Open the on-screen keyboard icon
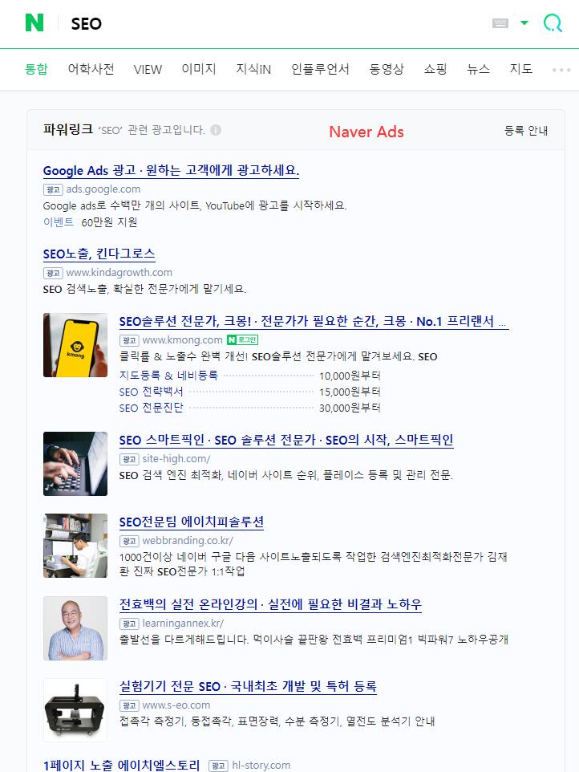This screenshot has width=579, height=772. click(500, 23)
